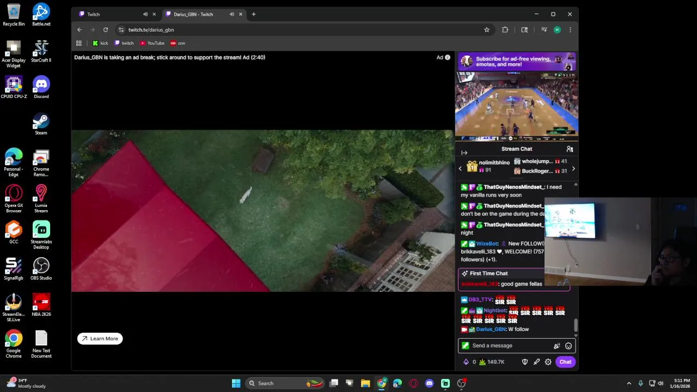The image size is (697, 392).
Task: Open Acer Display Widget desktop shortcut
Action: 14,53
